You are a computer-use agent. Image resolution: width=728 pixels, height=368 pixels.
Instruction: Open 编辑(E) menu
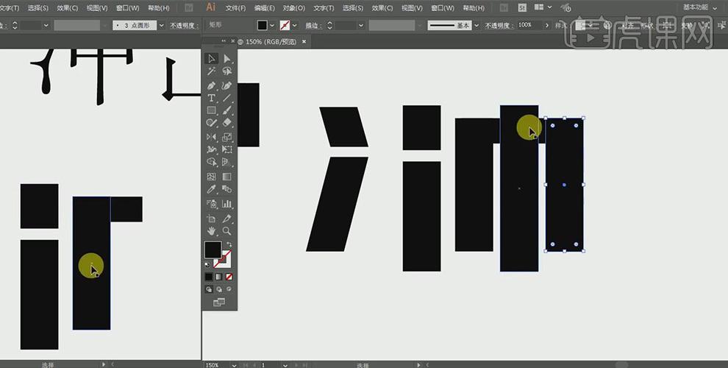tap(264, 8)
